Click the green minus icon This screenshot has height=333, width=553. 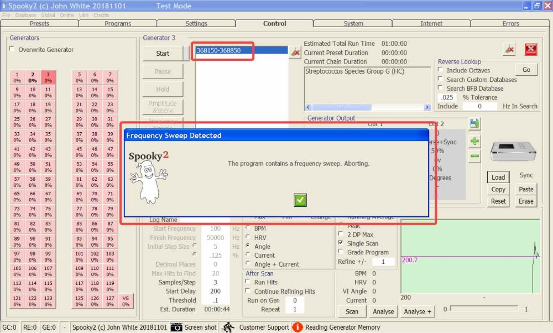tap(474, 155)
